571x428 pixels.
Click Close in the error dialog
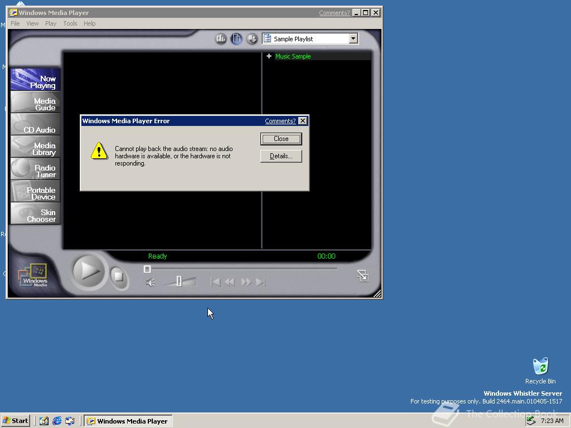coord(281,139)
